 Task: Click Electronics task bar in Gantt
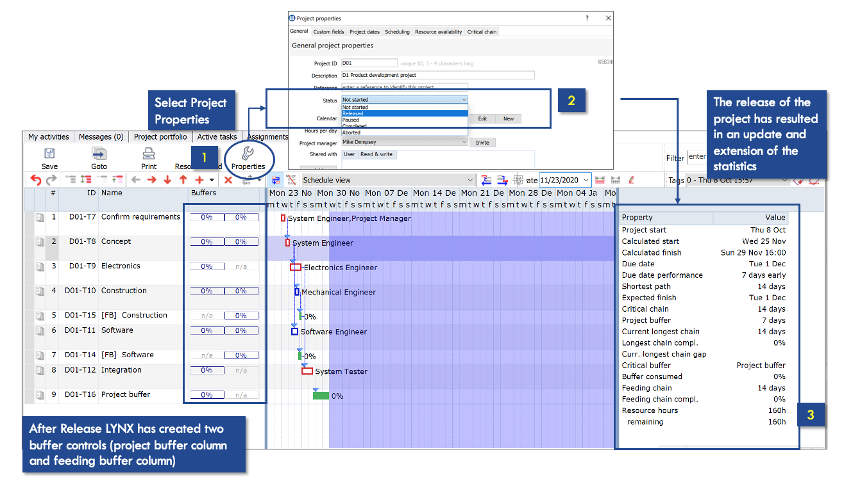tap(296, 267)
